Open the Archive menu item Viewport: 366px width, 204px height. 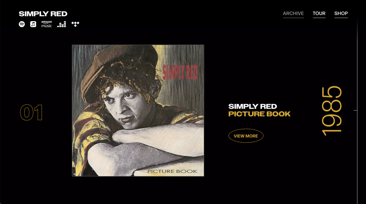pyautogui.click(x=293, y=14)
